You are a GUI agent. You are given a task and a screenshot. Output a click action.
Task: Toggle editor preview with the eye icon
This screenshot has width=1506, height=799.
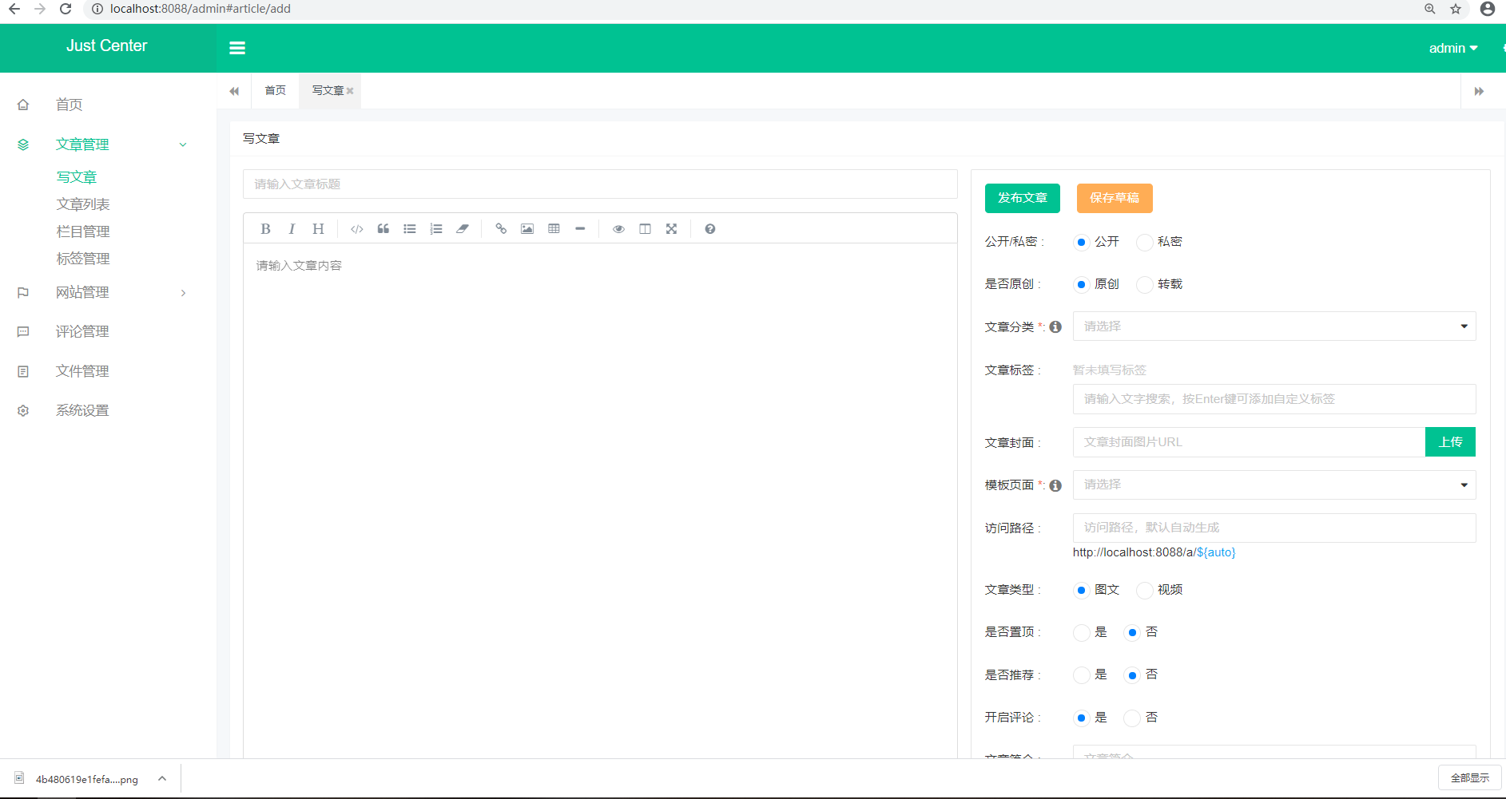(618, 229)
